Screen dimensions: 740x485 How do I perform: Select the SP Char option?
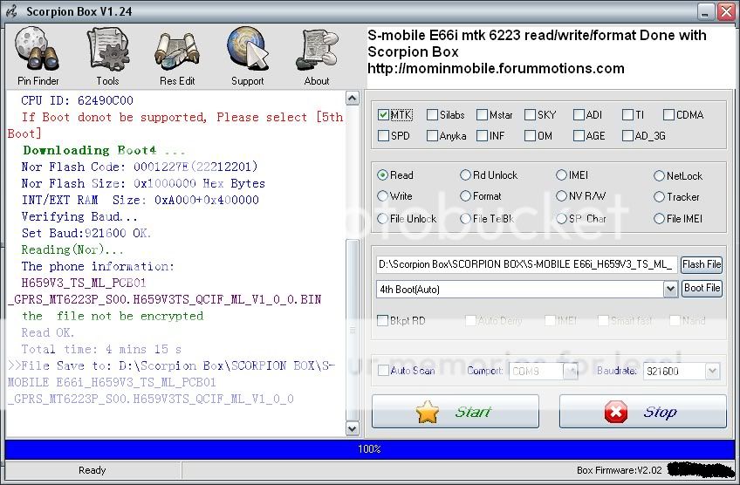click(x=561, y=218)
